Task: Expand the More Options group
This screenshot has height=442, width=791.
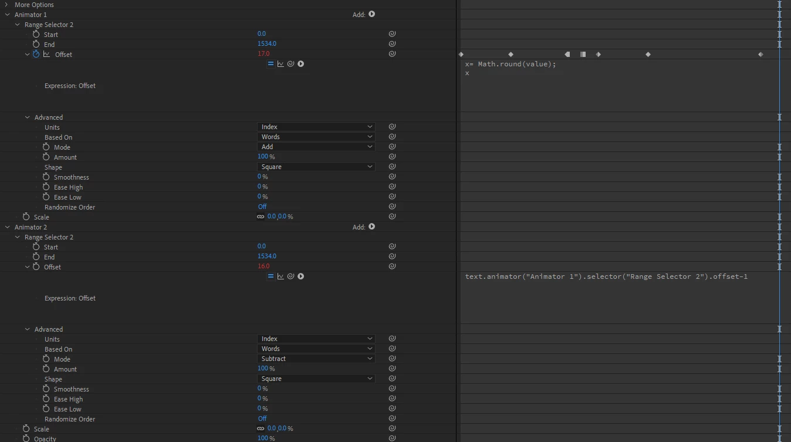Action: [7, 4]
